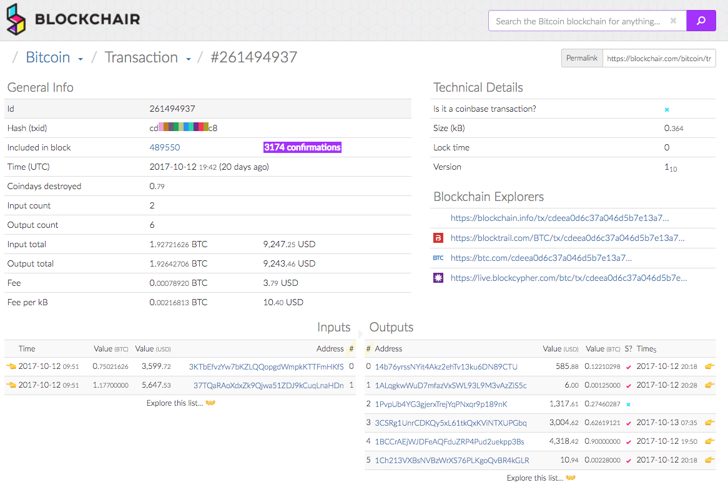The height and width of the screenshot is (495, 728).
Task: Click the Permalink URL field
Action: [659, 58]
